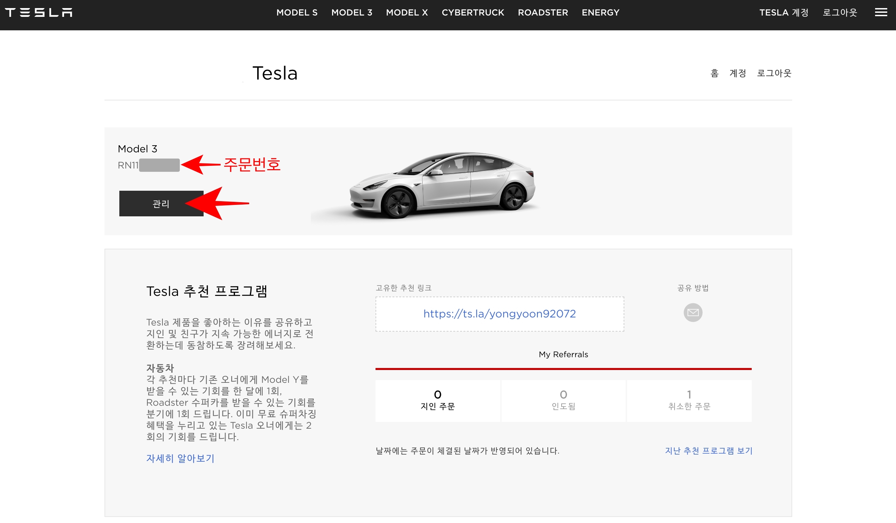The image size is (896, 523).
Task: Click TESLA 계정 in header
Action: pos(784,12)
